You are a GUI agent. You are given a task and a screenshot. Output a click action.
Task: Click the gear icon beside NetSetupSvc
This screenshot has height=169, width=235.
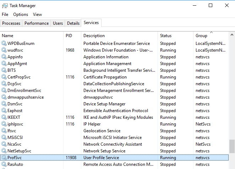tap(4, 151)
